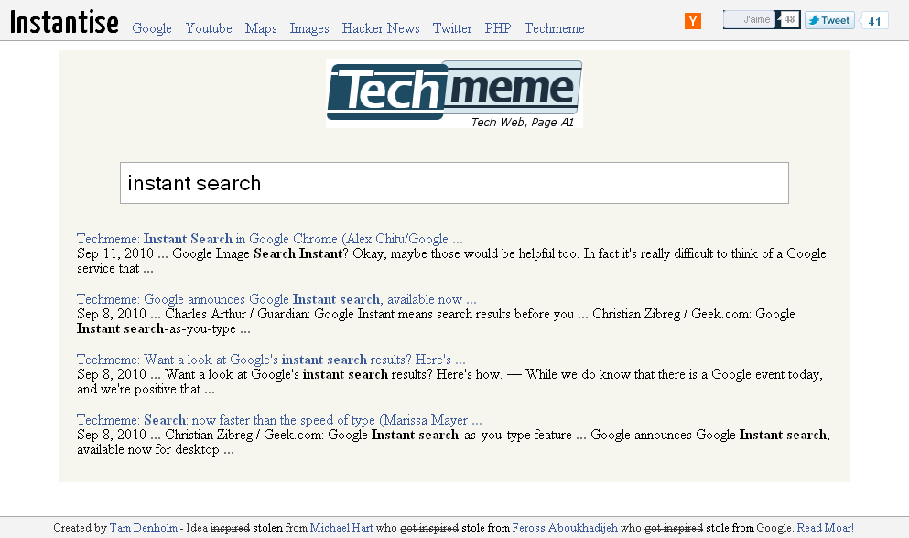
Task: Click the J'aime like button
Action: [749, 20]
